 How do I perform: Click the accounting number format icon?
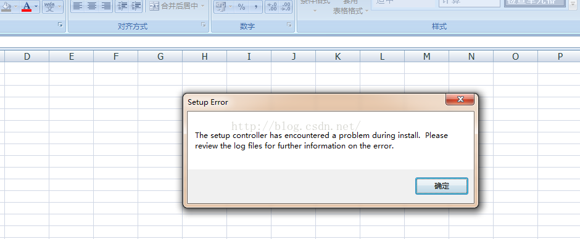pos(221,6)
